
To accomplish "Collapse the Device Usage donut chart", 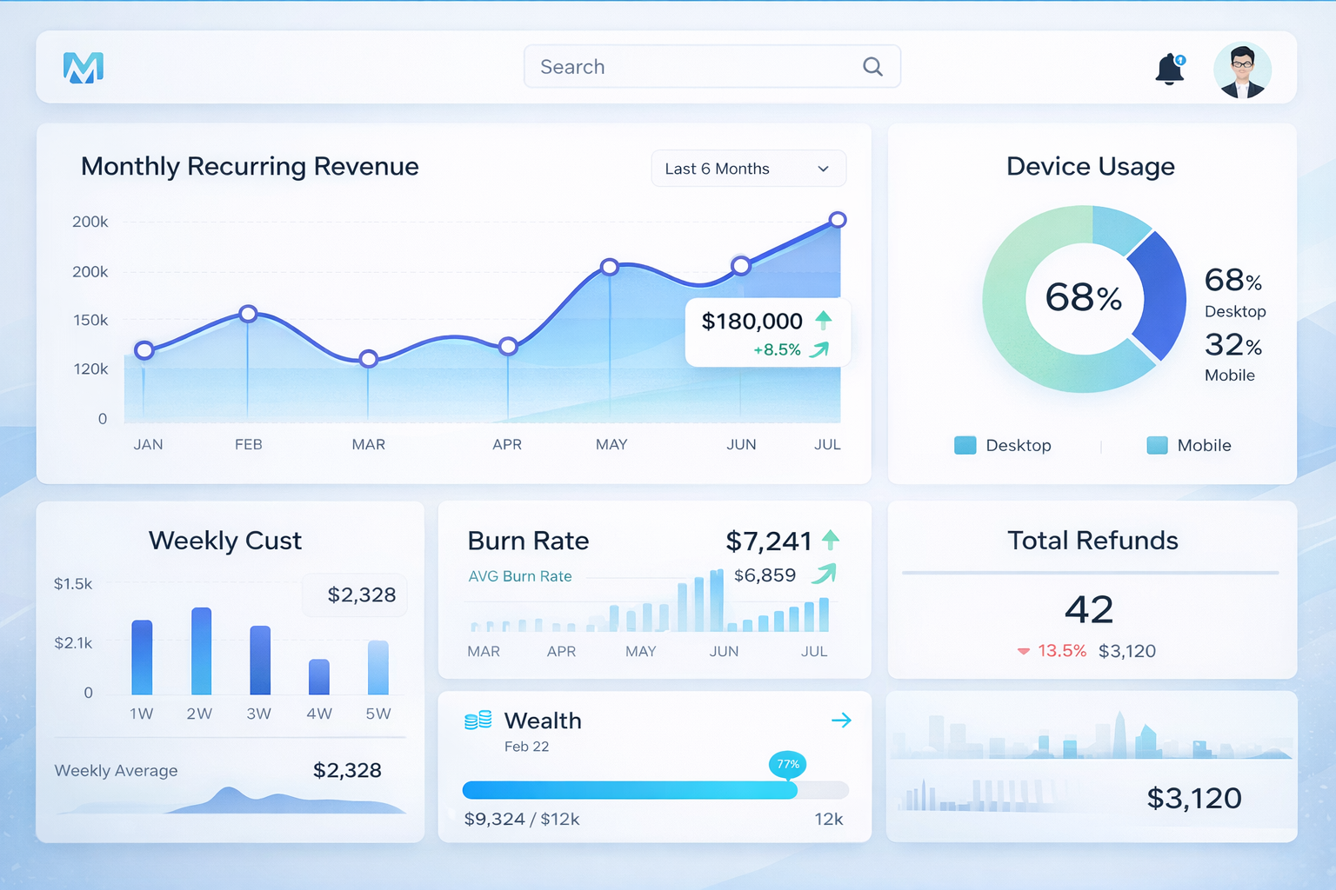I will [1084, 299].
